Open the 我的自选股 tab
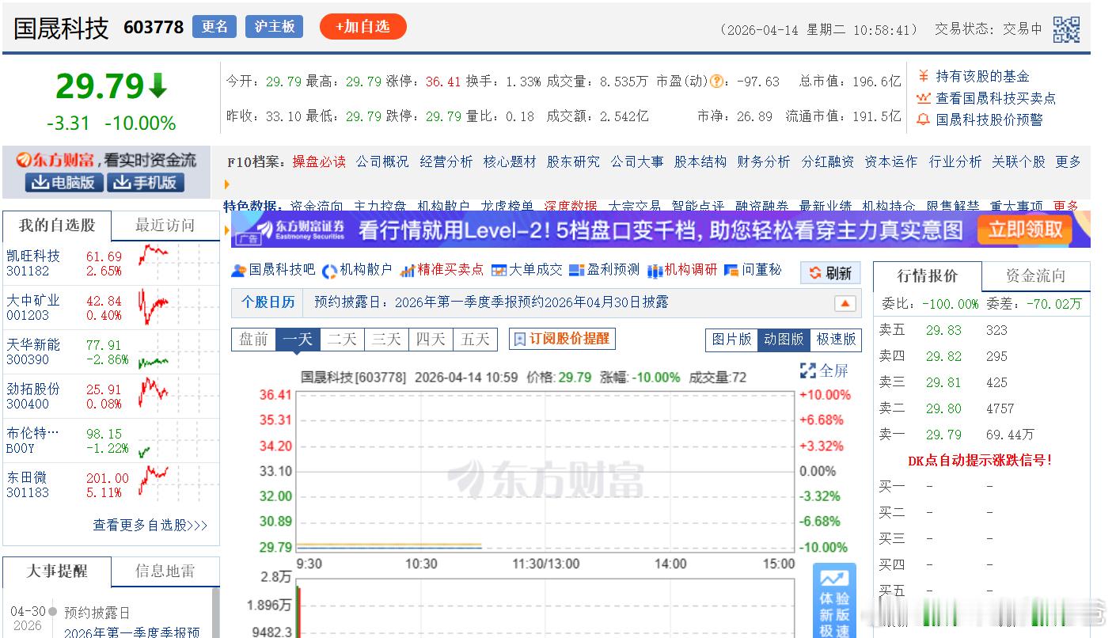 (x=57, y=226)
